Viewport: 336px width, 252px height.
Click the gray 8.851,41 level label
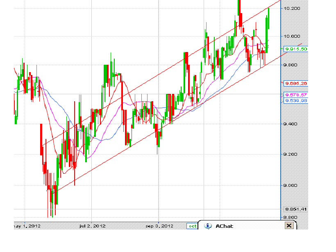tap(296, 209)
